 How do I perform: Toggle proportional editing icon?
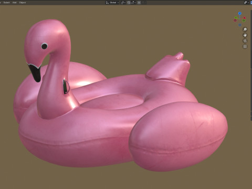point(139,3)
